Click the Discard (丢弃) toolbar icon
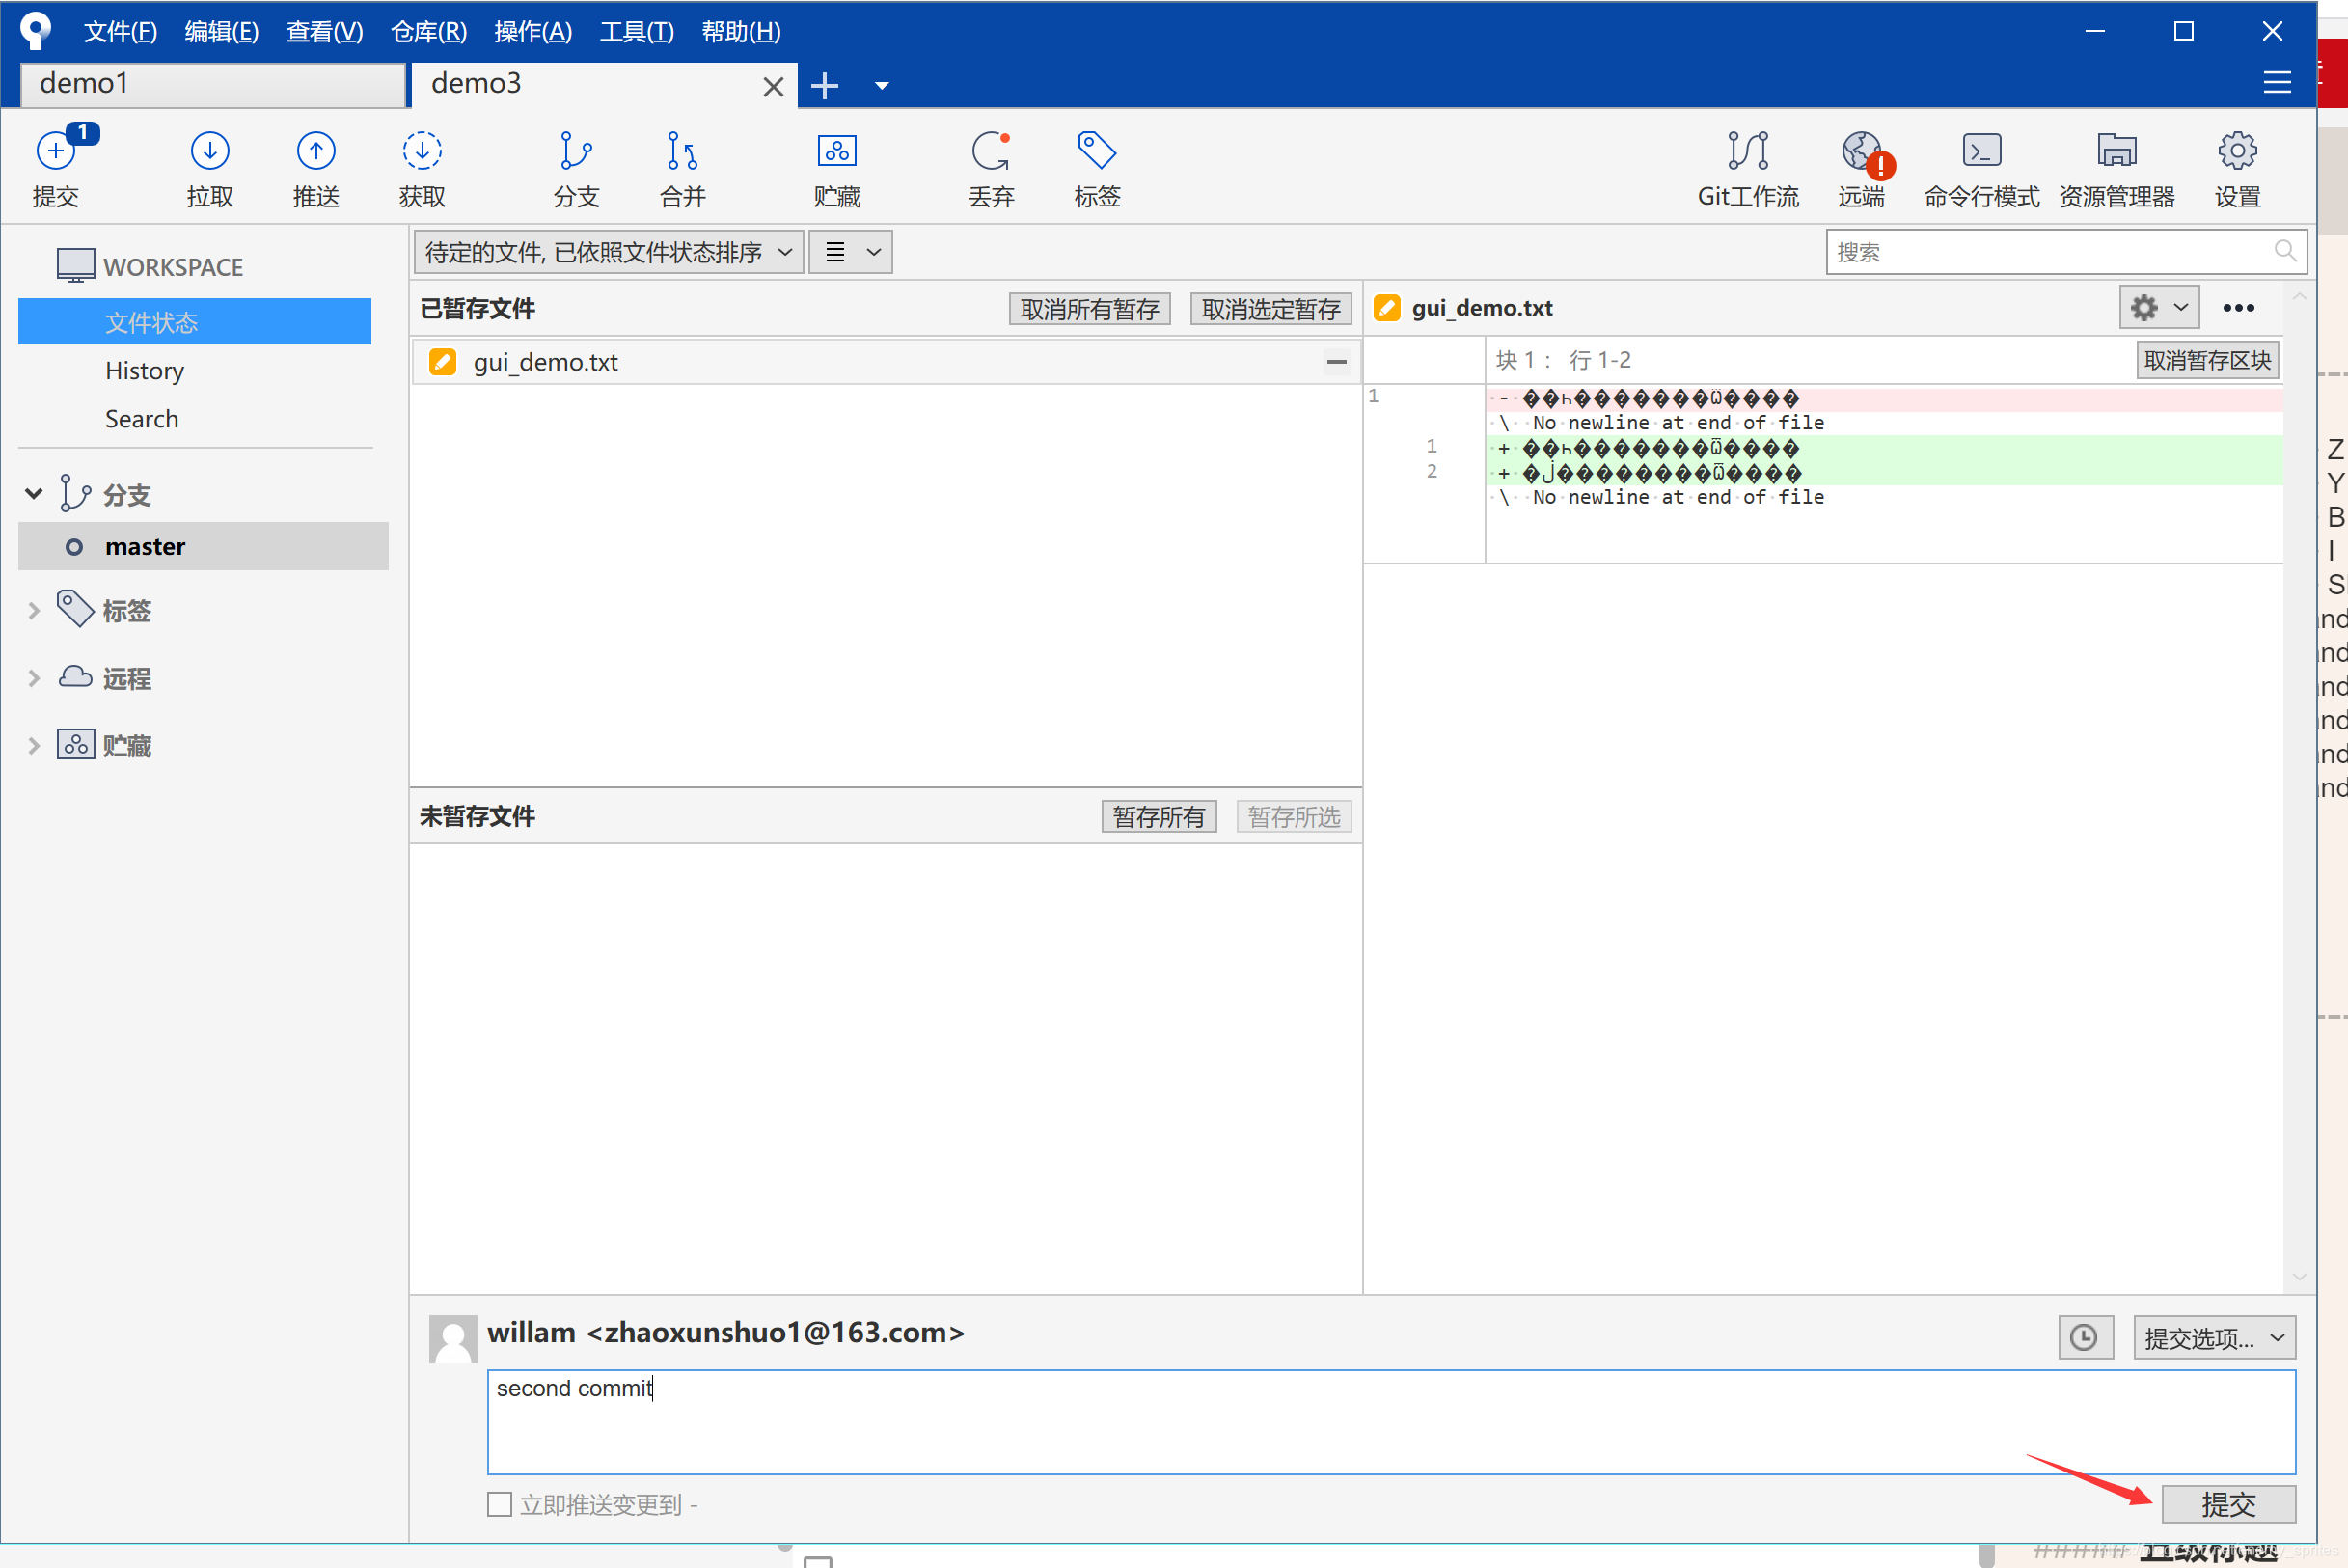Image resolution: width=2348 pixels, height=1568 pixels. [991, 152]
